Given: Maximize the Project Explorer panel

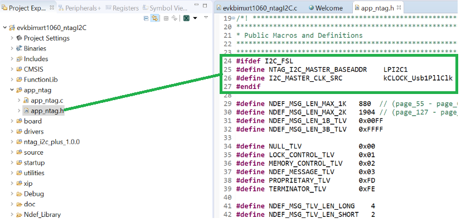Looking at the screenshot, I should point(205,6).
